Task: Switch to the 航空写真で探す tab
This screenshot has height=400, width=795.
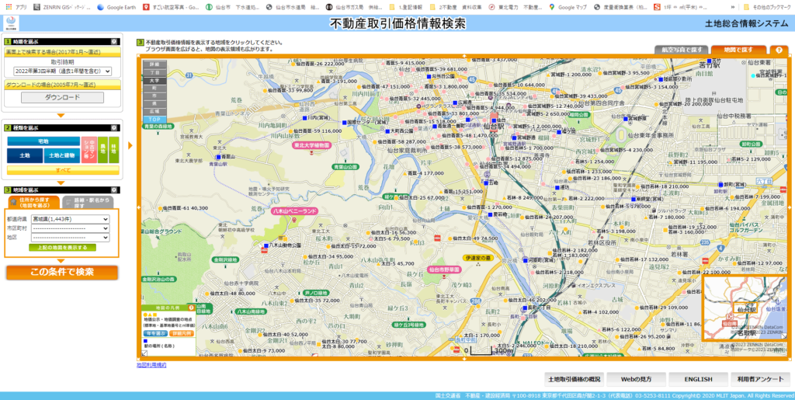Action: pos(680,50)
